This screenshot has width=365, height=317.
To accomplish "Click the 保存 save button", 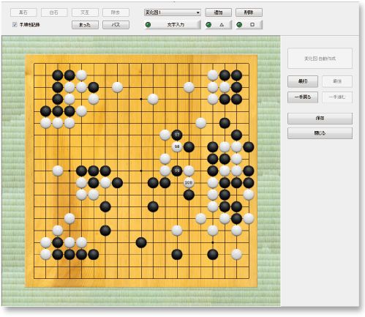I will (x=320, y=119).
